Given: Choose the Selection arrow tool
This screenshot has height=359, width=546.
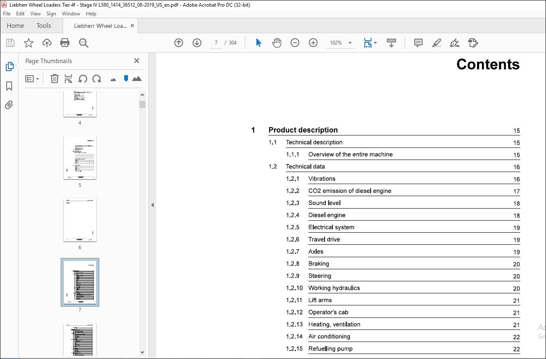Looking at the screenshot, I should click(x=258, y=43).
